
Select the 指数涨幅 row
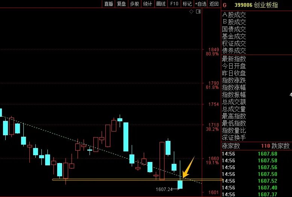257,88
